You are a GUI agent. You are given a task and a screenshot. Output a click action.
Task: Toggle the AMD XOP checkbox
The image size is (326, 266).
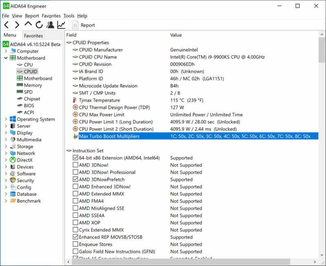[x=75, y=222]
